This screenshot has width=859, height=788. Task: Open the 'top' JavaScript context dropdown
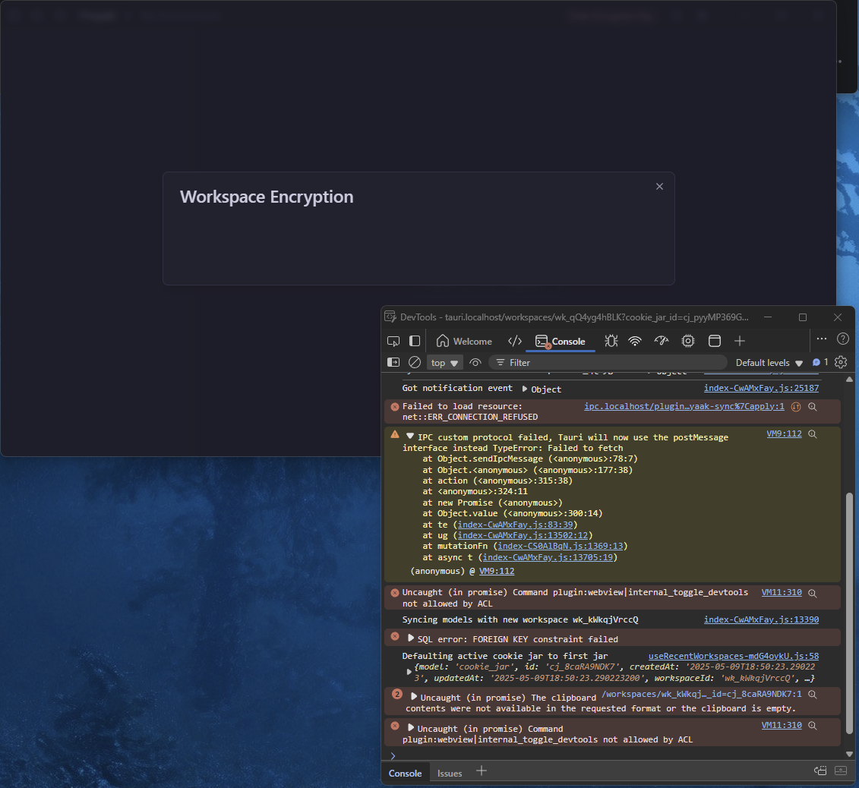(x=445, y=363)
